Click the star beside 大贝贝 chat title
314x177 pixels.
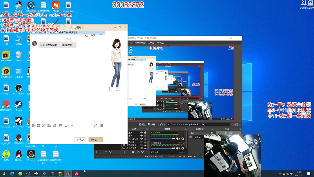coord(83,28)
